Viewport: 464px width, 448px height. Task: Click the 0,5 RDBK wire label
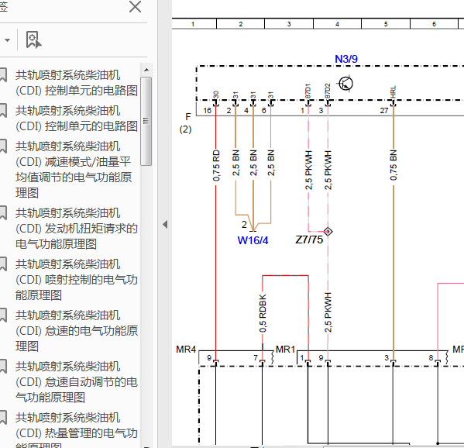pos(263,313)
